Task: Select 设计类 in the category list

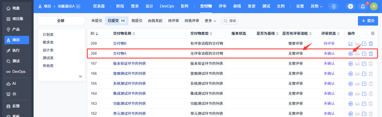Action: [x=48, y=50]
